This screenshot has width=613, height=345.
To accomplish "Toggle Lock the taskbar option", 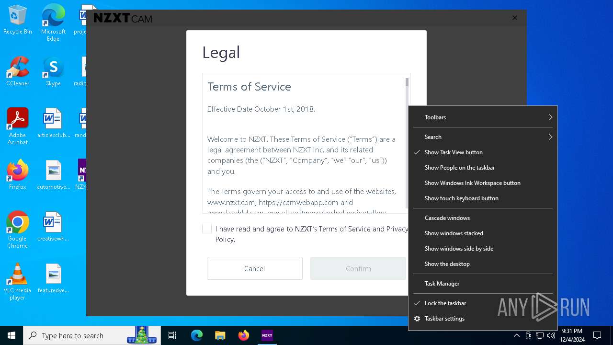I will tap(483, 303).
